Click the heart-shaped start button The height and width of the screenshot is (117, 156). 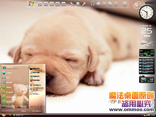pos(4,115)
